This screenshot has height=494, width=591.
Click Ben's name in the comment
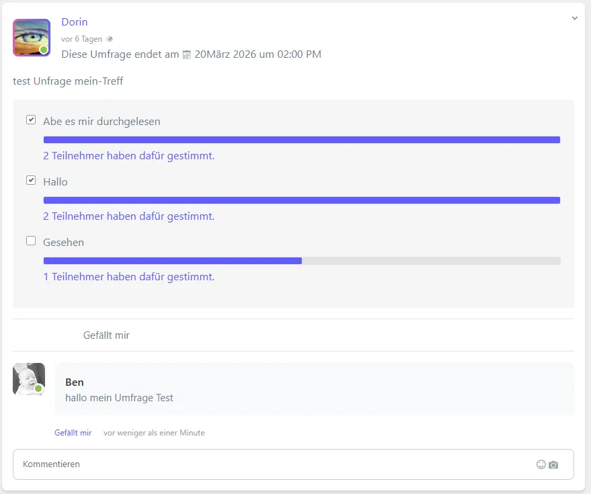tap(74, 382)
